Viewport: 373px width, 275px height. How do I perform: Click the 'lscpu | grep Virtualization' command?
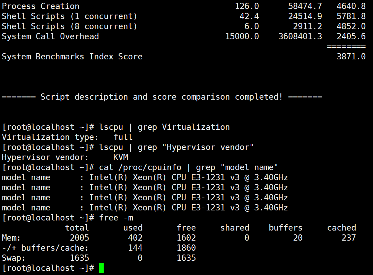point(164,127)
